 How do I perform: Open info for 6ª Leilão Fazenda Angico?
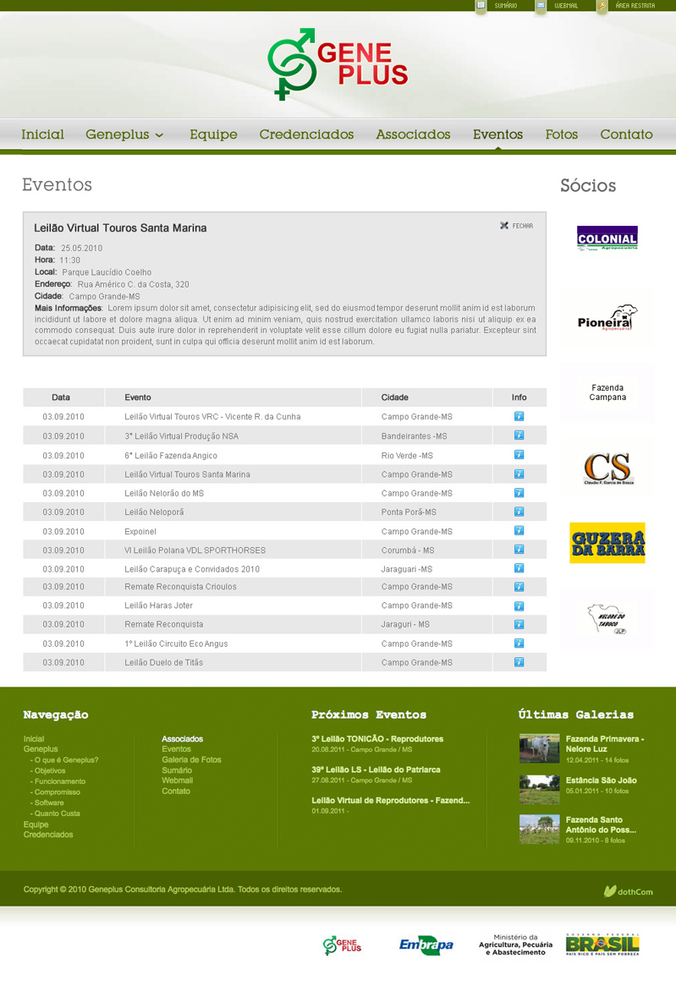[x=519, y=455]
